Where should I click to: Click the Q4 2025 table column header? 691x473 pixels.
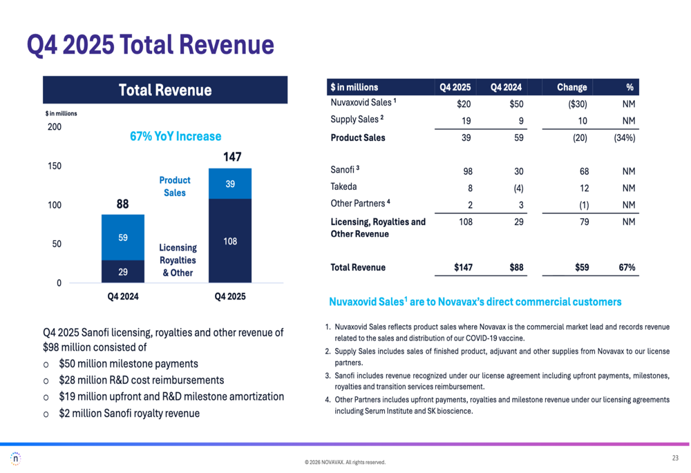pos(455,87)
